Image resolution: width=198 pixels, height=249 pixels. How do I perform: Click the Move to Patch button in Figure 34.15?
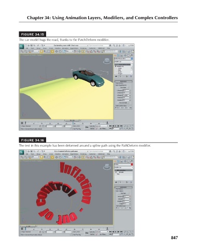pos(123,103)
